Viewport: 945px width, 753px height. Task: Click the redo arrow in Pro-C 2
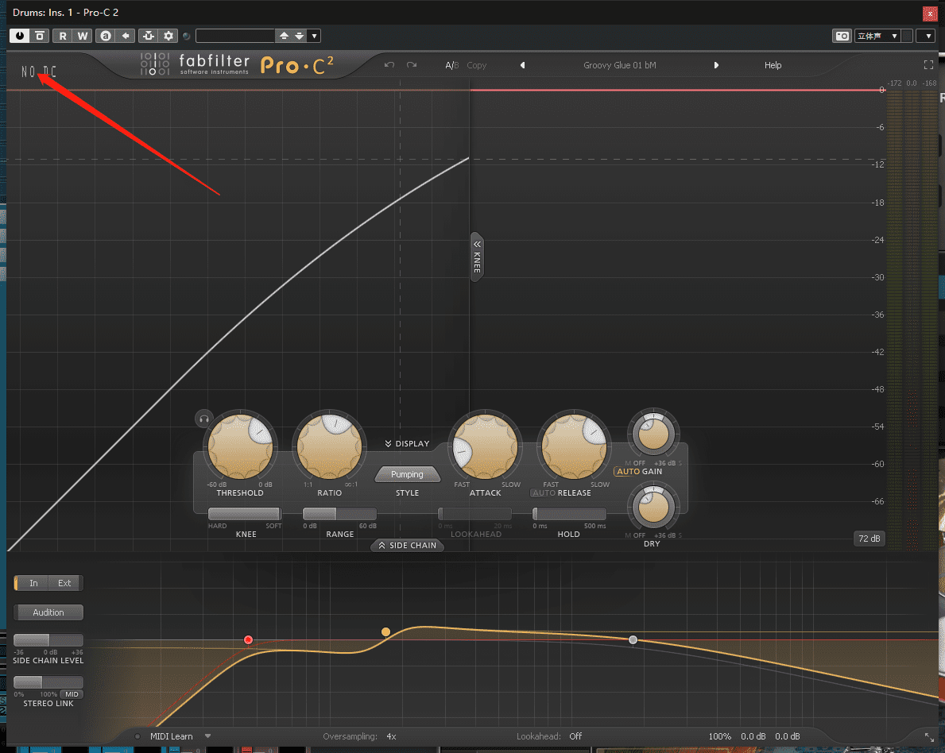click(x=411, y=65)
